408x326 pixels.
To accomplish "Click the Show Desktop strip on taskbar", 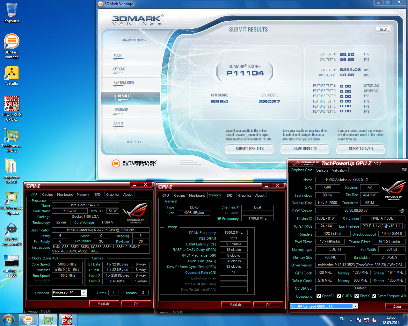I will coord(405,320).
